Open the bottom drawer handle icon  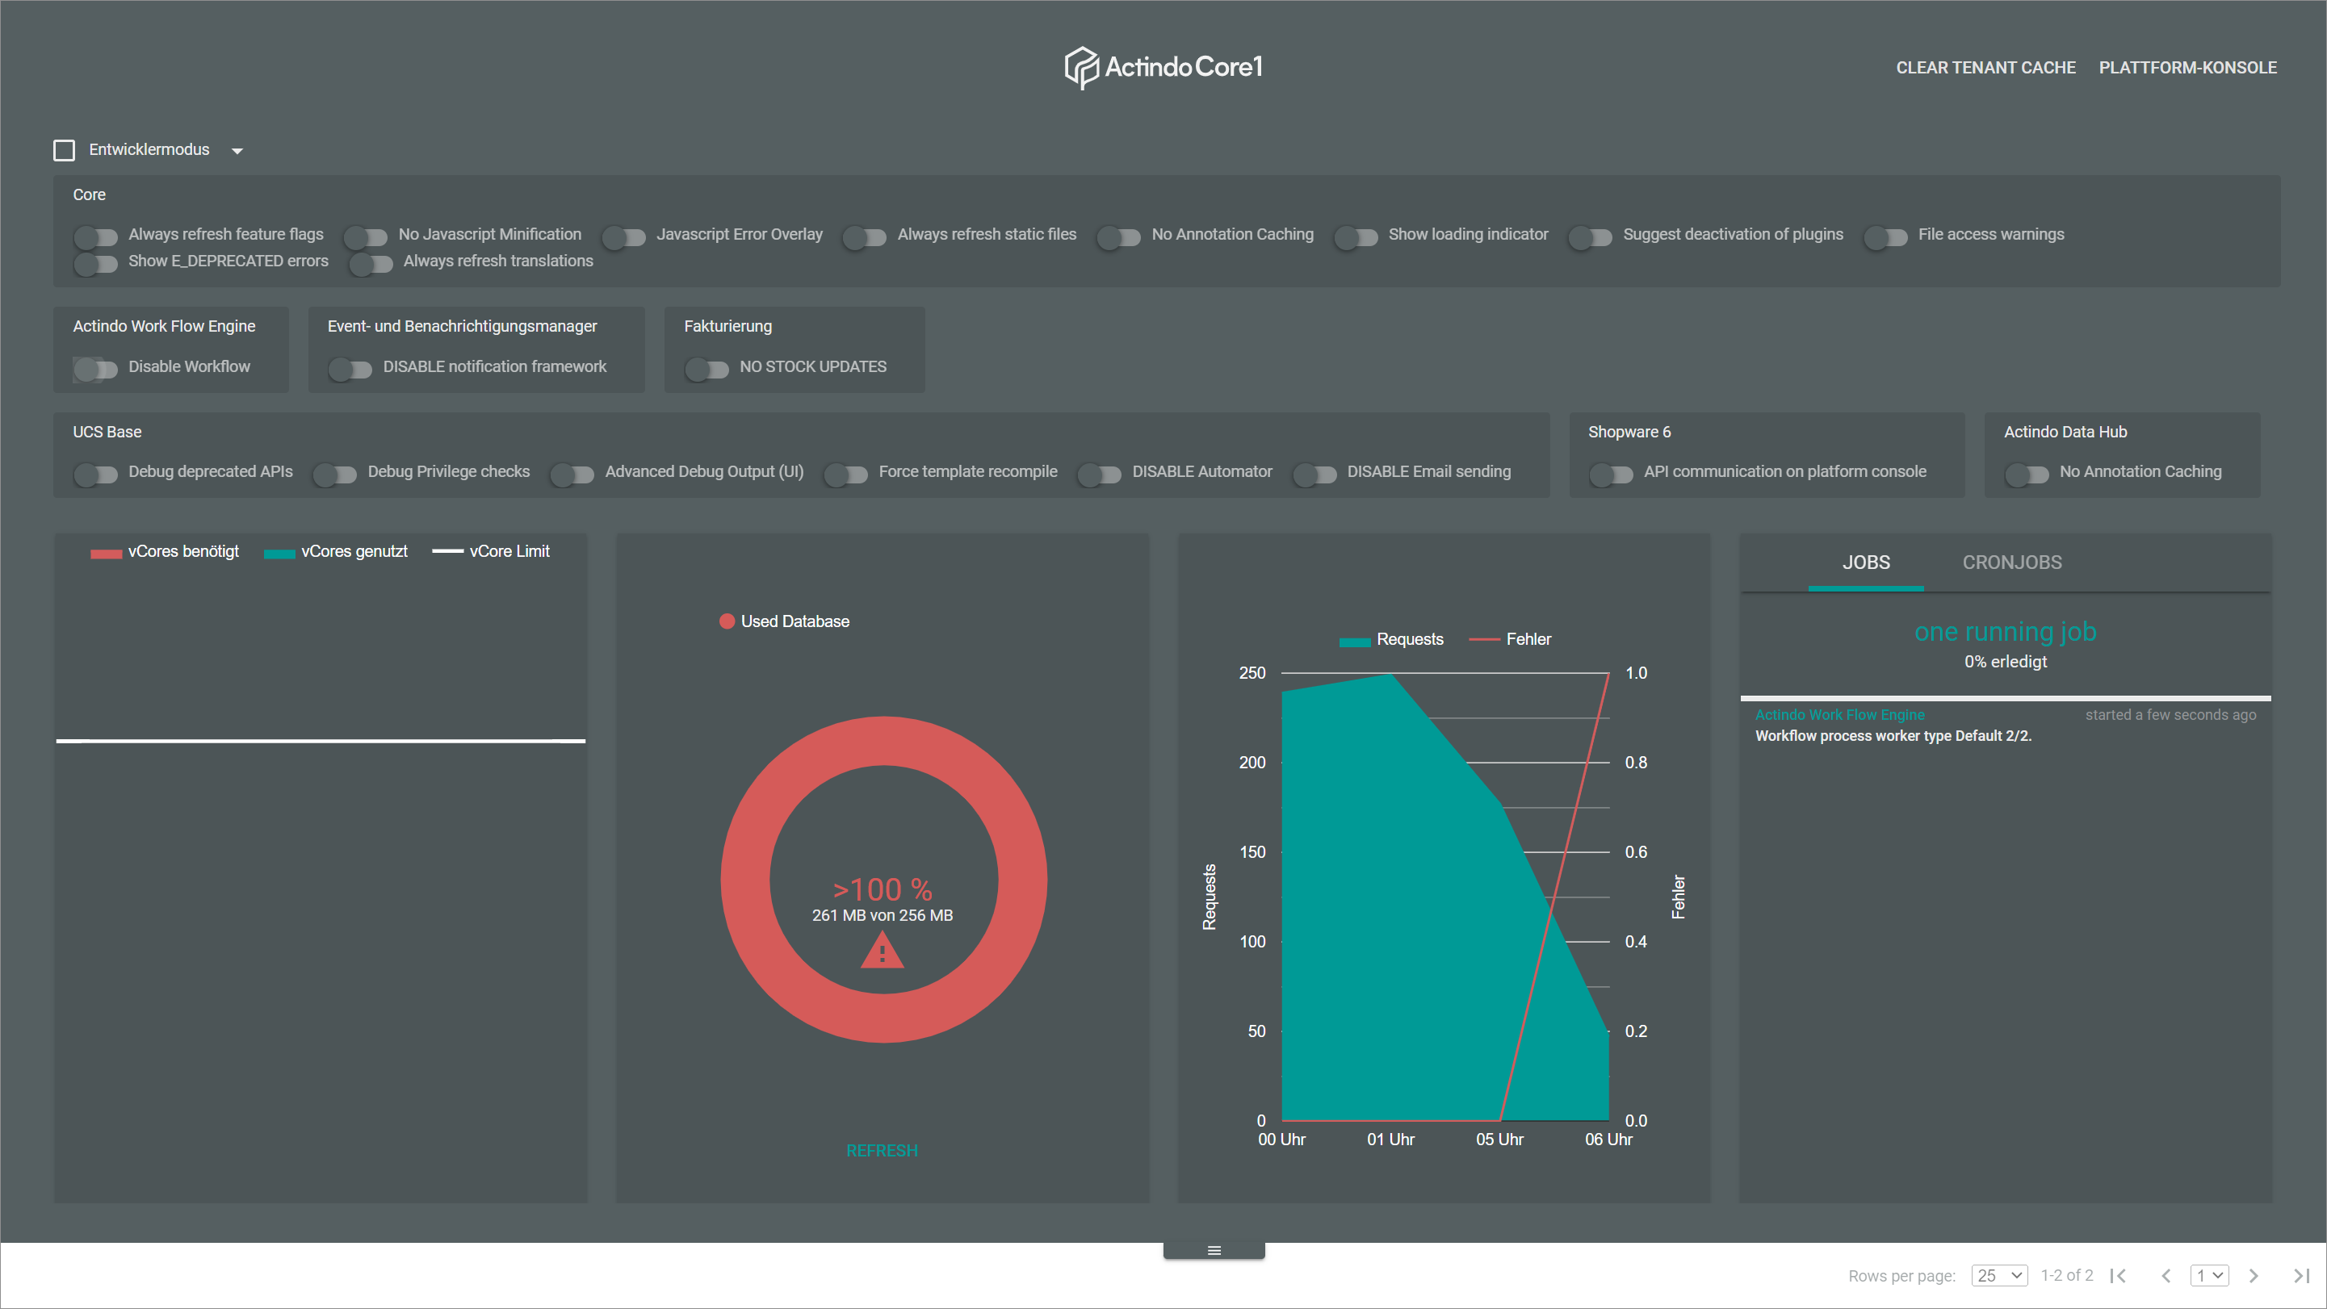1214,1250
